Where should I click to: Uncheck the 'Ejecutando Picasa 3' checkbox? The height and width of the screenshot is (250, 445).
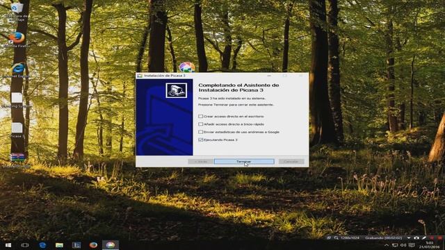pyautogui.click(x=201, y=140)
